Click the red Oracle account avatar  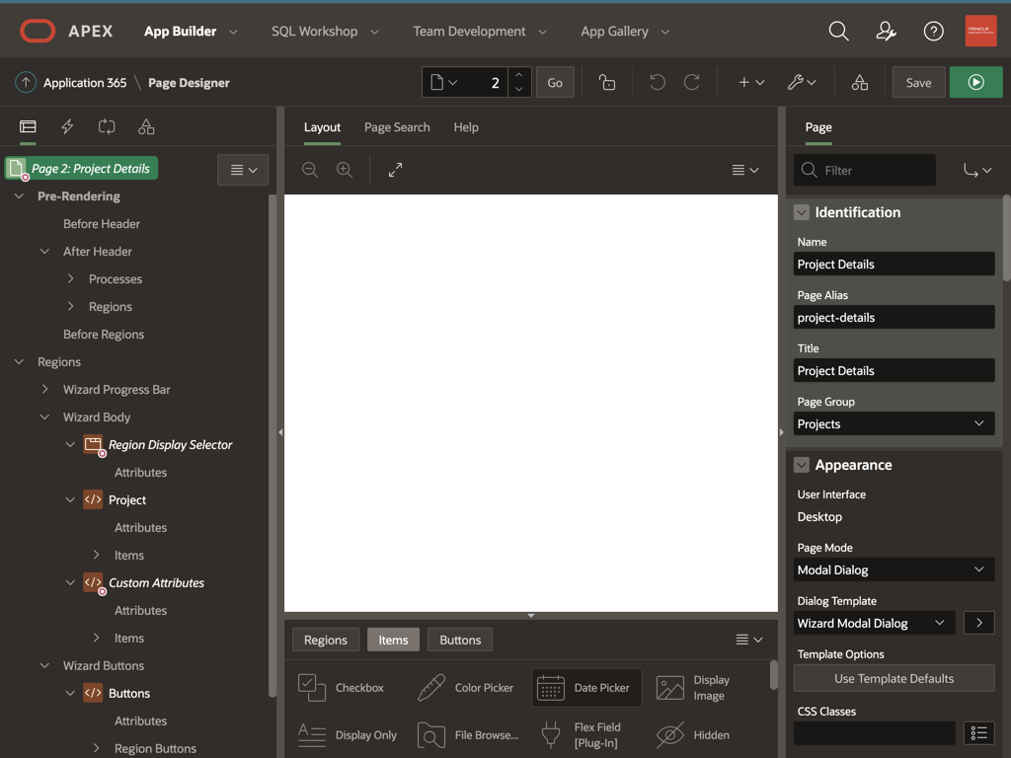click(x=980, y=31)
